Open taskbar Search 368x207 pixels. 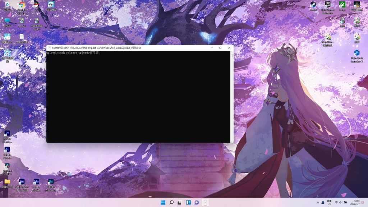(171, 202)
